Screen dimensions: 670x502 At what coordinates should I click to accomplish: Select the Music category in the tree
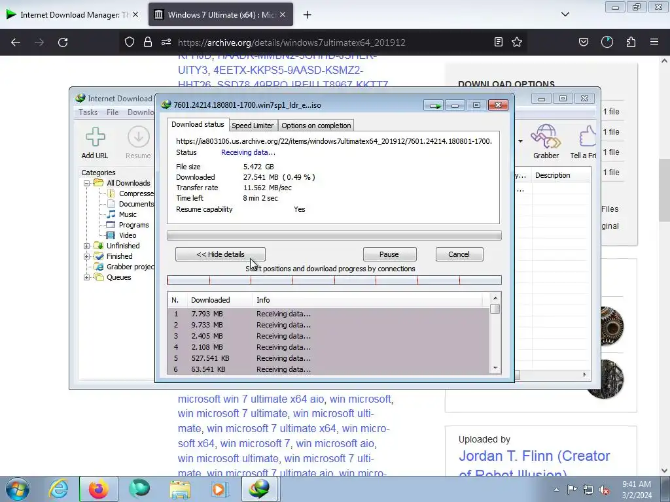click(128, 214)
